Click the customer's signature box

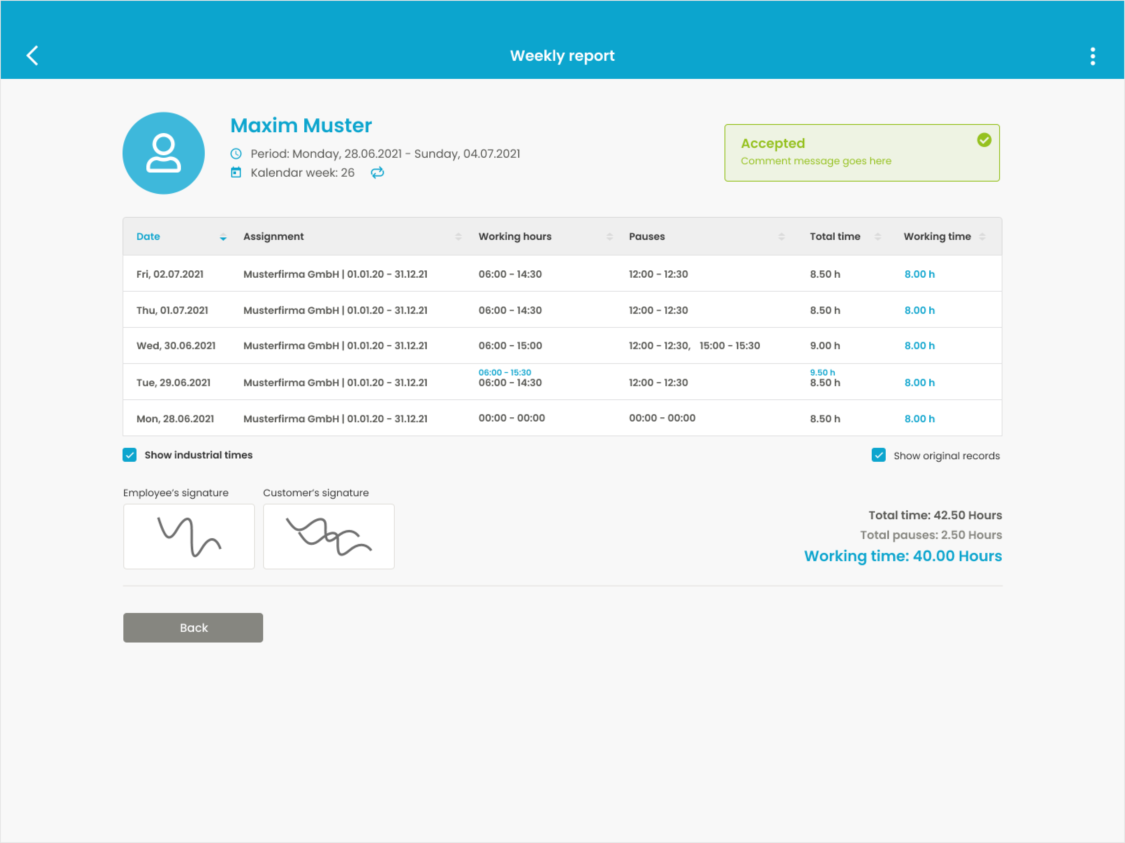point(329,537)
